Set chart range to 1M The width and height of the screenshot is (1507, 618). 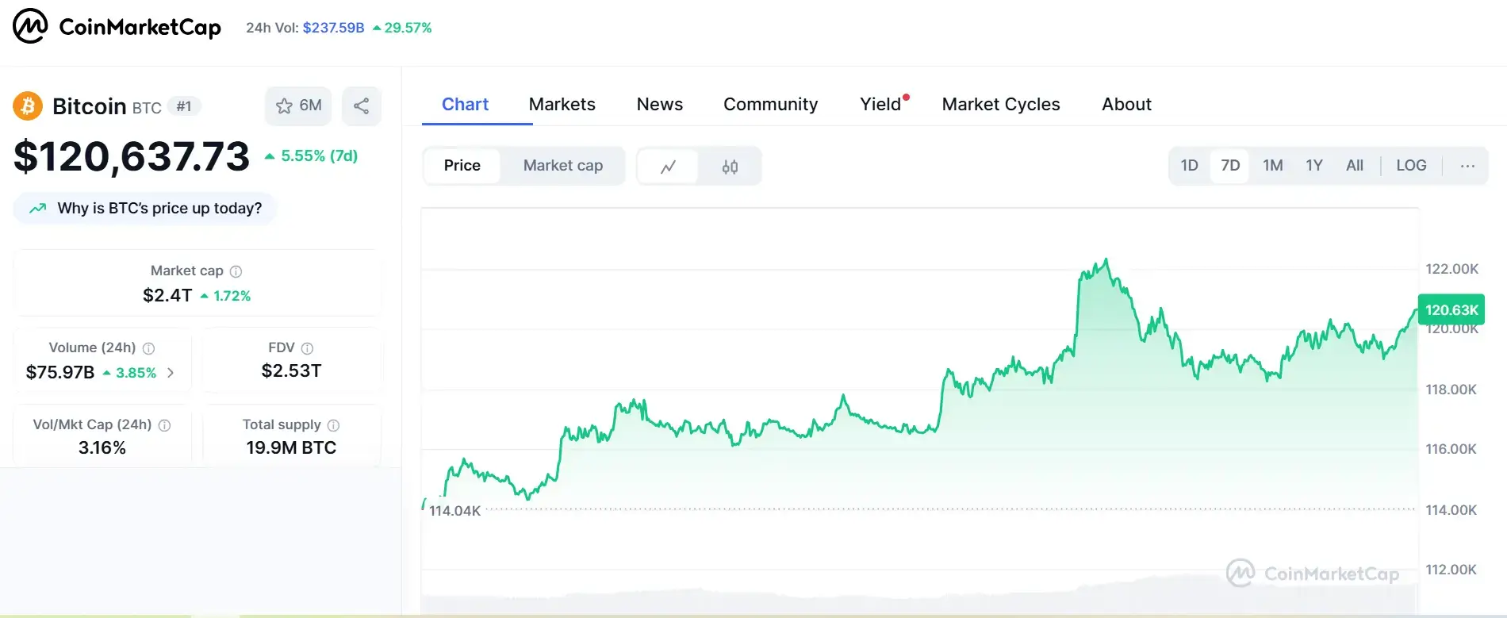click(1273, 166)
